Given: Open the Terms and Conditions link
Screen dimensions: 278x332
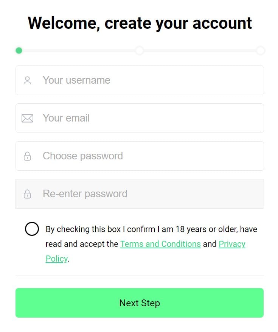Looking at the screenshot, I should [x=160, y=244].
